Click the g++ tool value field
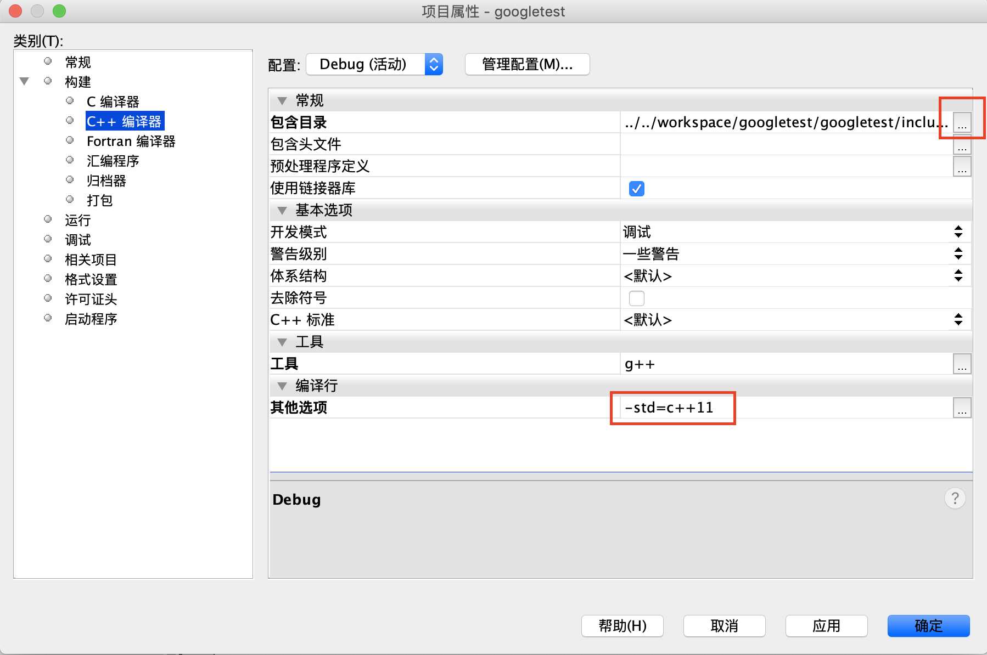The height and width of the screenshot is (655, 987). pyautogui.click(x=787, y=364)
